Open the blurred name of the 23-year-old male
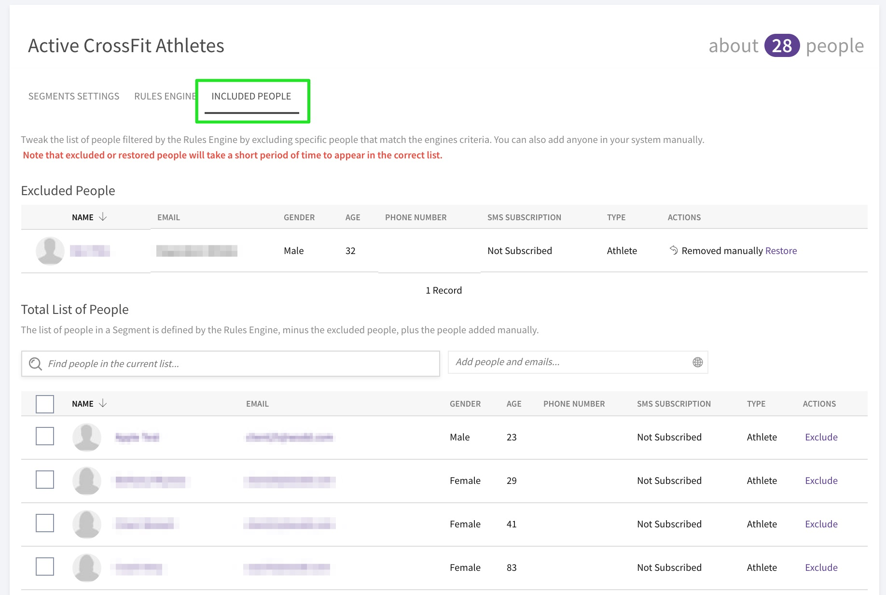This screenshot has height=595, width=886. coord(137,437)
